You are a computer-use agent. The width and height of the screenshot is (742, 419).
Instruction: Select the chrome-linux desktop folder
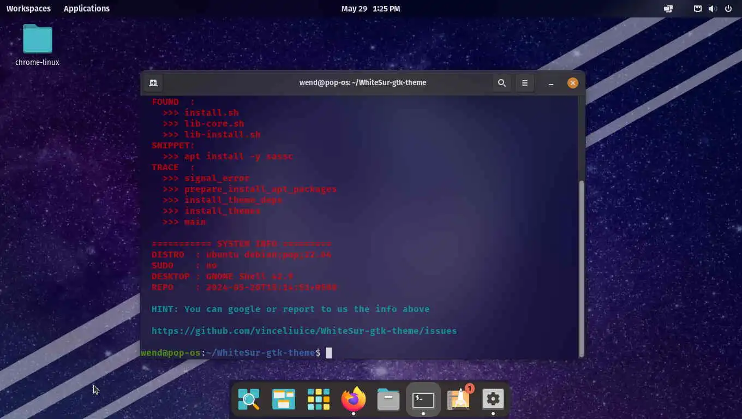click(x=37, y=45)
